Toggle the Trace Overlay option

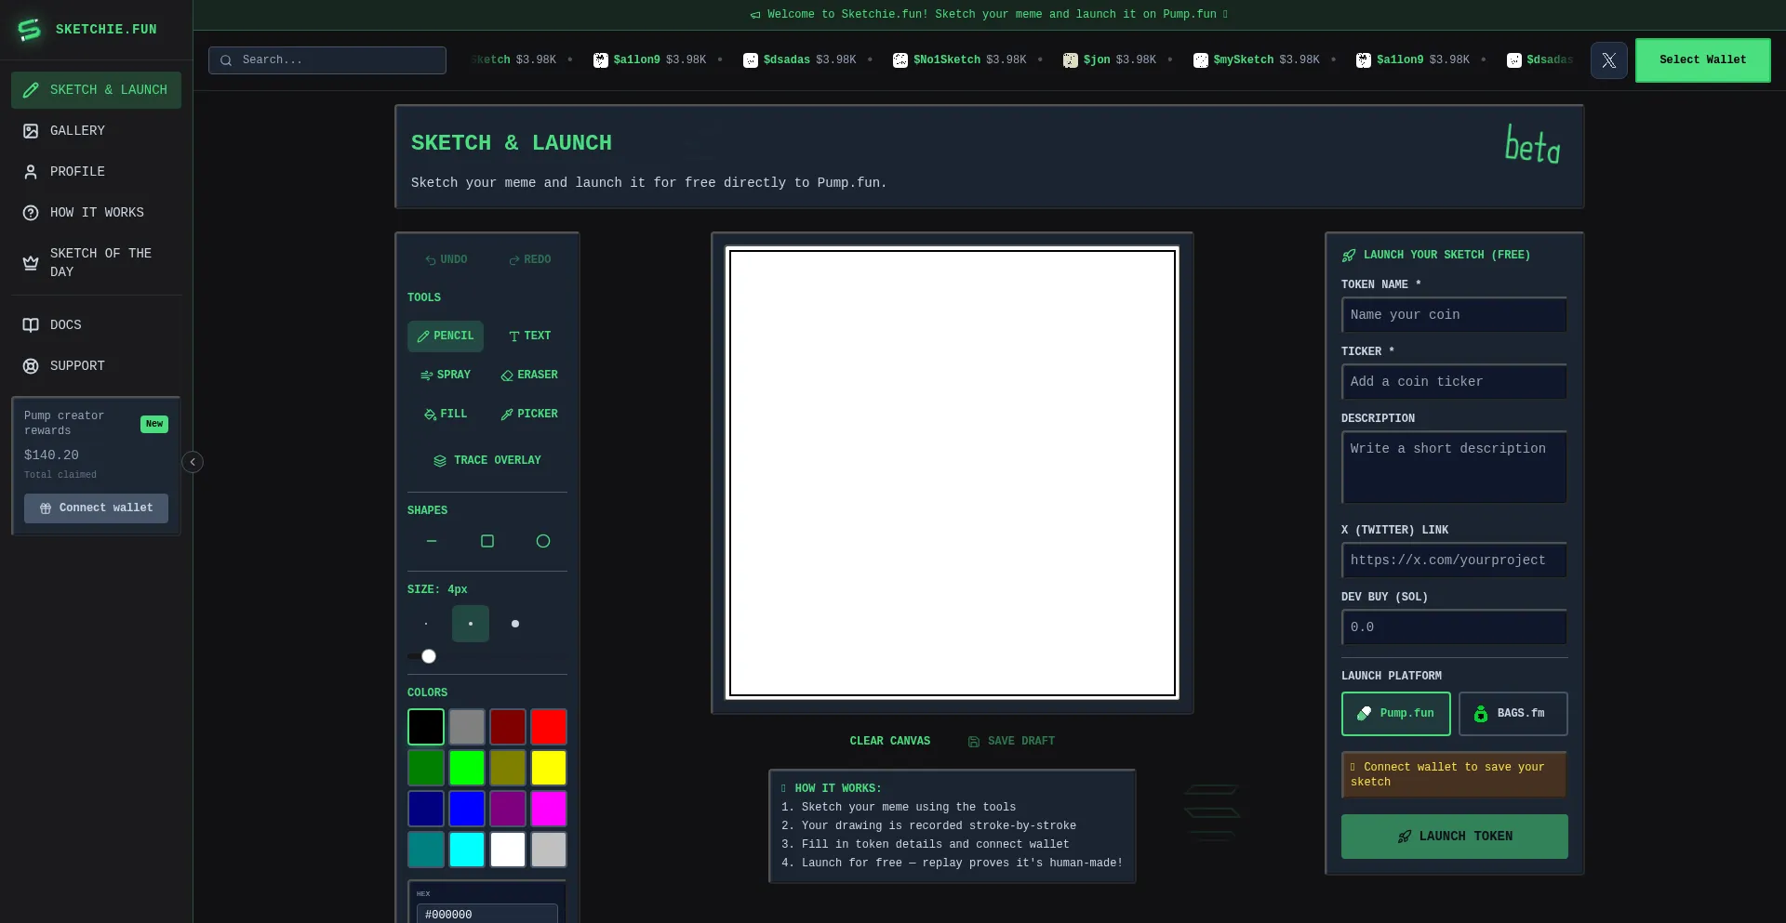tap(486, 460)
